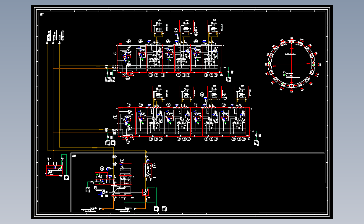
Task: Click the solid diamond tank symbol in inset frame
Action: (156, 209)
